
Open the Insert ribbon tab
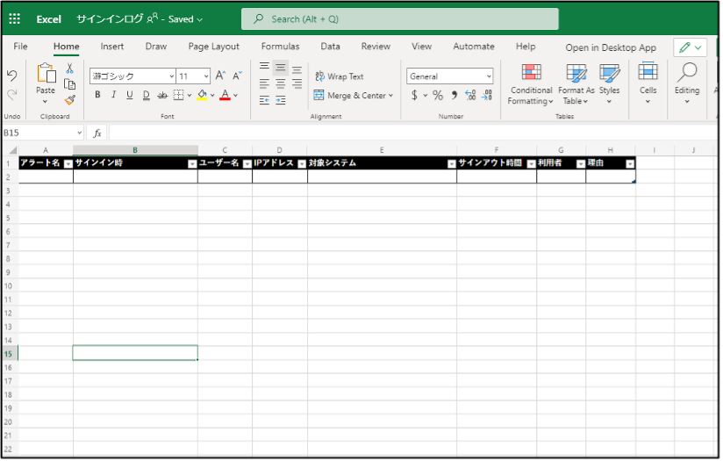click(x=111, y=47)
